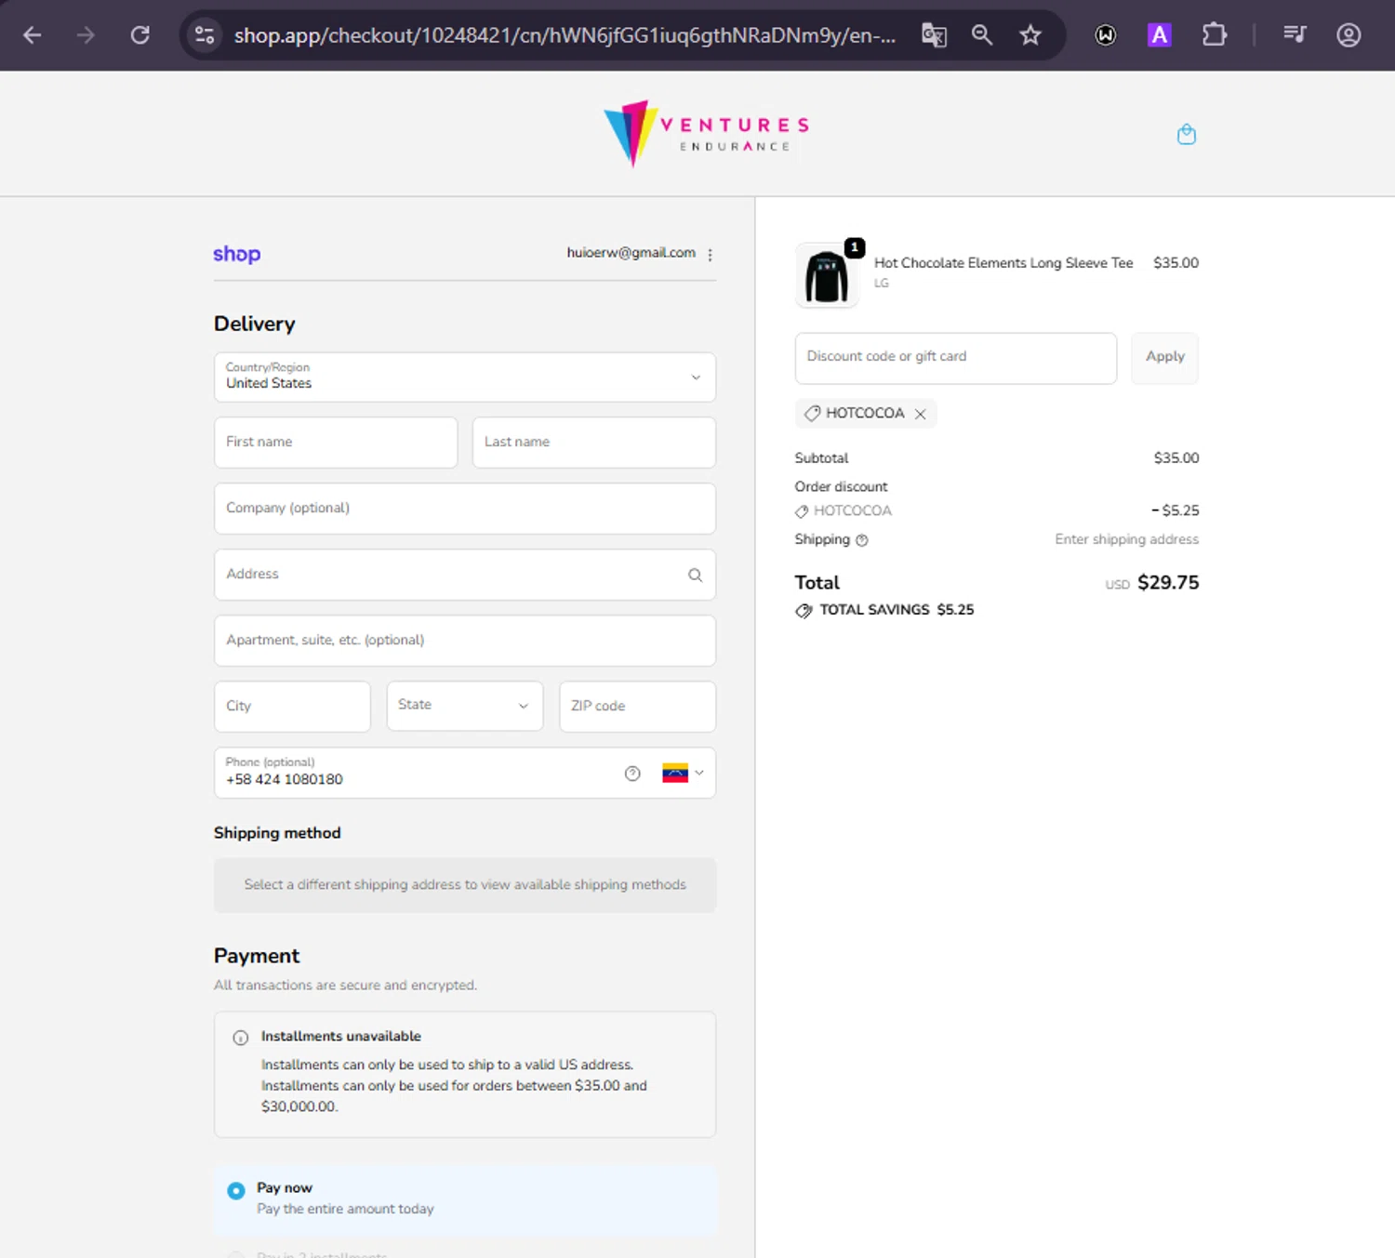Click the browser forward arrow
This screenshot has height=1258, width=1395.
pos(86,35)
